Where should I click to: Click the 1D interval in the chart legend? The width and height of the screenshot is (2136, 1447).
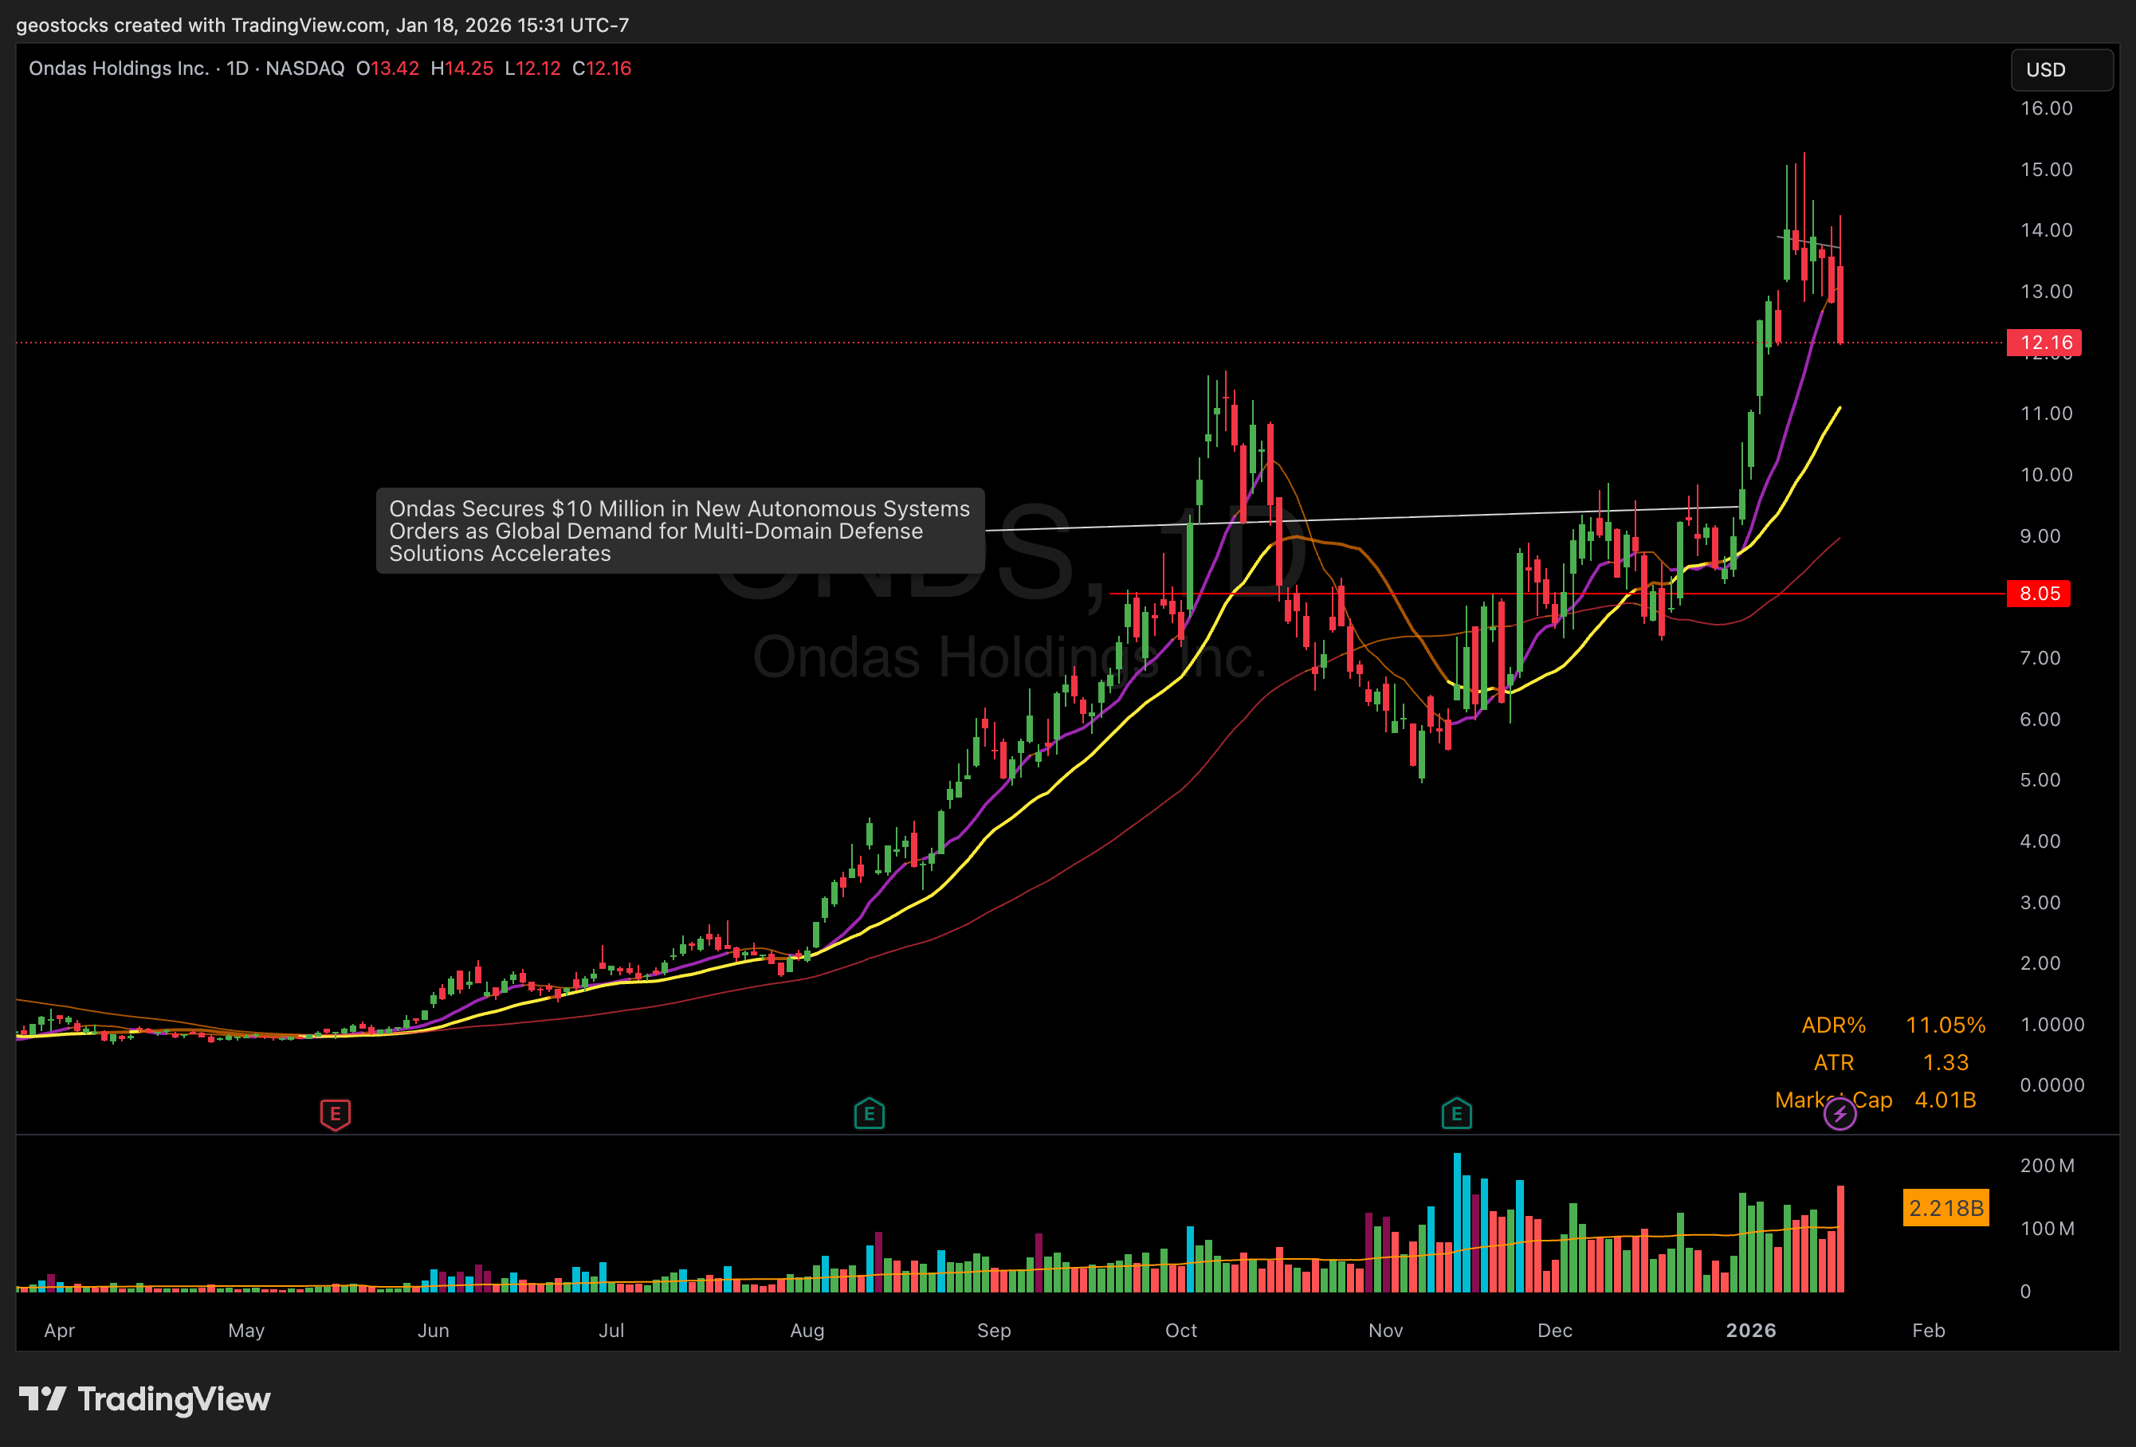238,69
